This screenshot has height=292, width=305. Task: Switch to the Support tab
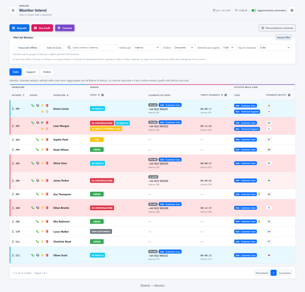point(30,72)
